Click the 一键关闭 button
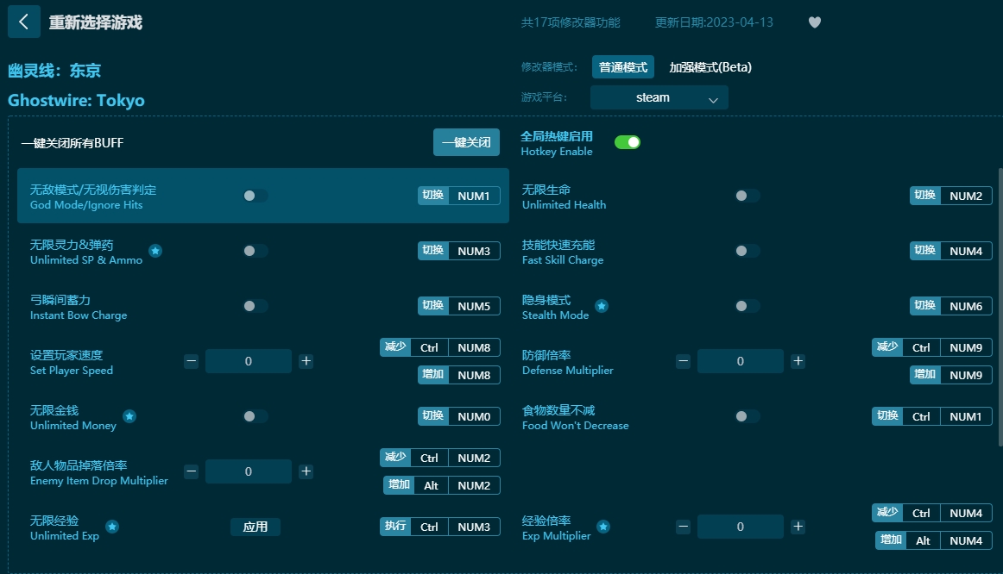The image size is (1003, 574). click(466, 142)
